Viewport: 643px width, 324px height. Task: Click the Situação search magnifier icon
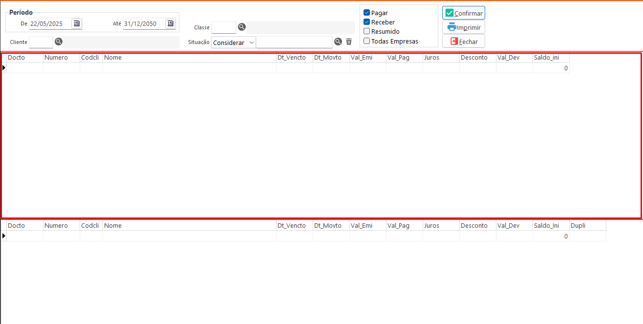point(338,42)
